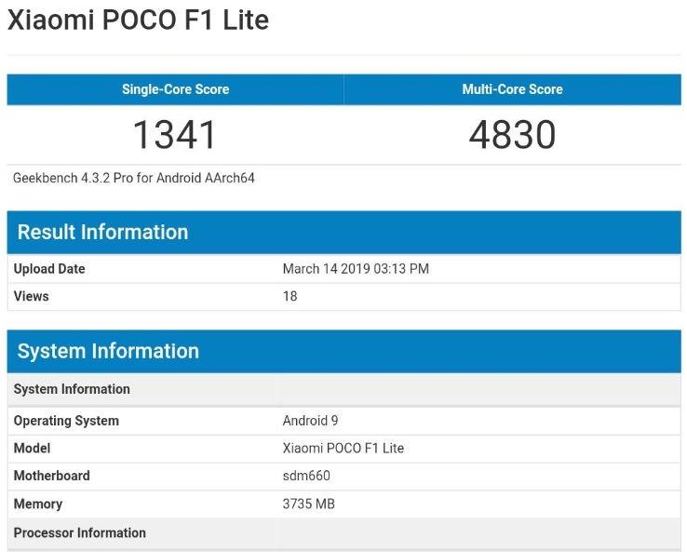
Task: Select the Operating System label
Action: (66, 421)
